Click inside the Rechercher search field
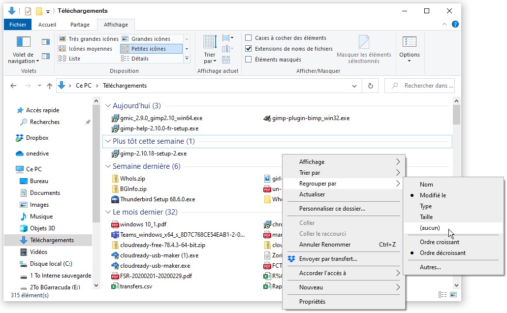Image resolution: width=507 pixels, height=313 pixels. coord(427,86)
